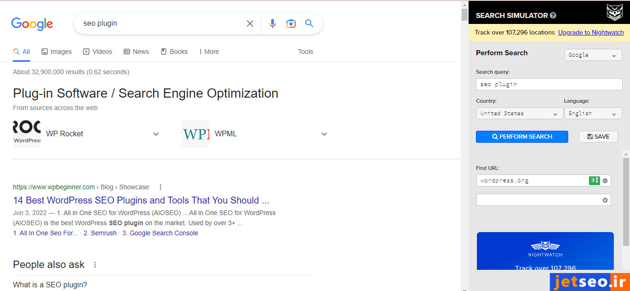Viewport: 630px width, 291px height.
Task: Focus the Search query field in simulator
Action: [x=549, y=84]
